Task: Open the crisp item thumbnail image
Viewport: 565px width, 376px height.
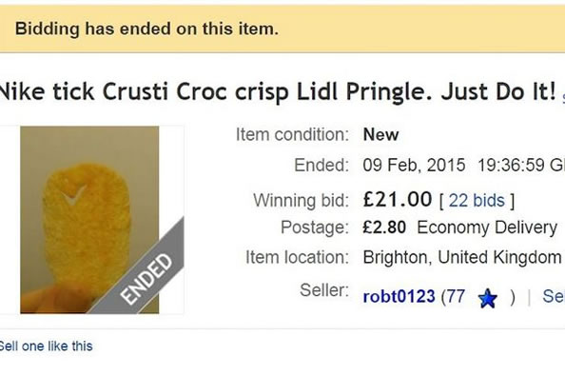Action: 89,220
